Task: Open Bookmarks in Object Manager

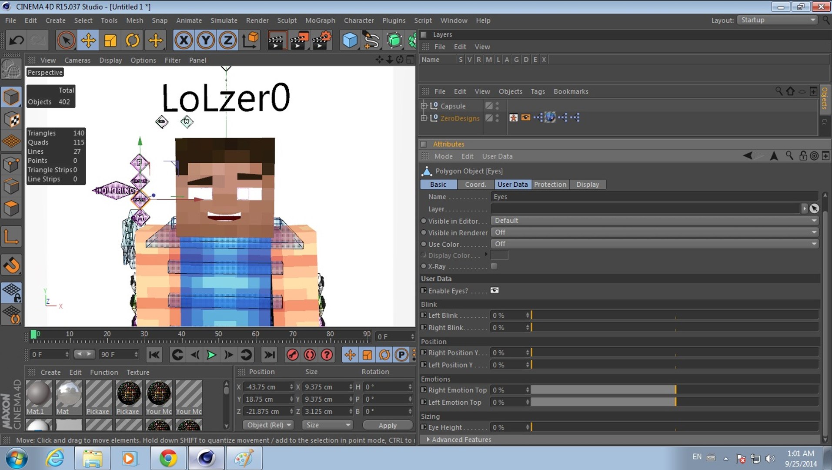Action: 571,91
